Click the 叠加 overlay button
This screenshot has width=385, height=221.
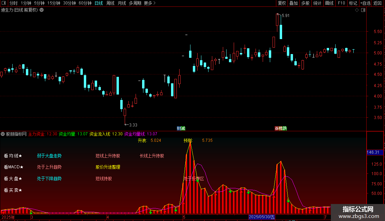[293, 3]
